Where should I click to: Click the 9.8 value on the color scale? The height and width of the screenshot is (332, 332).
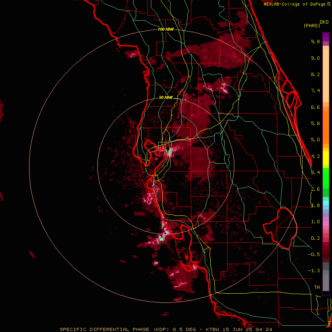(315, 41)
